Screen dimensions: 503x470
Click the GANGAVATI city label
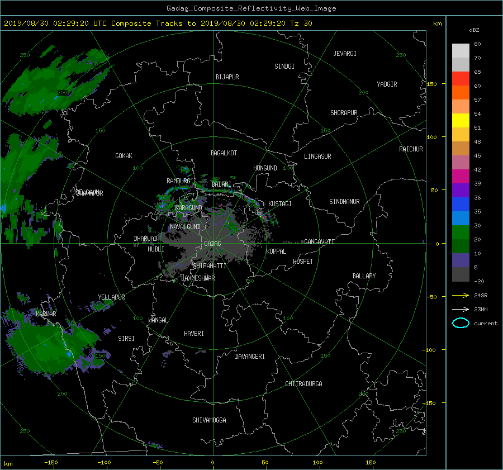[x=319, y=242]
